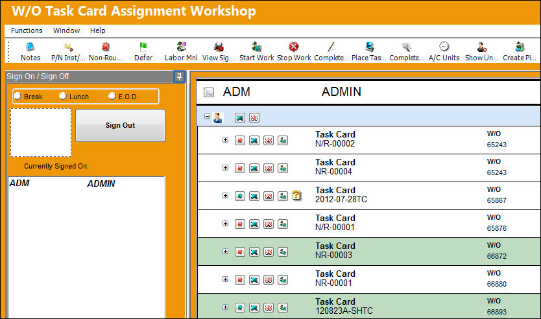This screenshot has width=541, height=319.
Task: Click the teal screen icon on N/R-00001
Action: (x=254, y=224)
